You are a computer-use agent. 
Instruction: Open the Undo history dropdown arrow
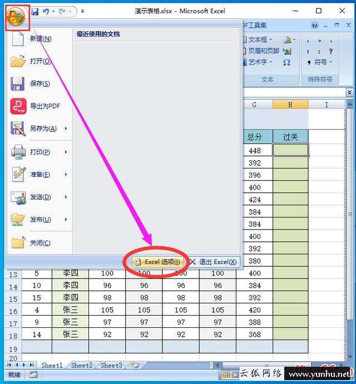(x=53, y=11)
